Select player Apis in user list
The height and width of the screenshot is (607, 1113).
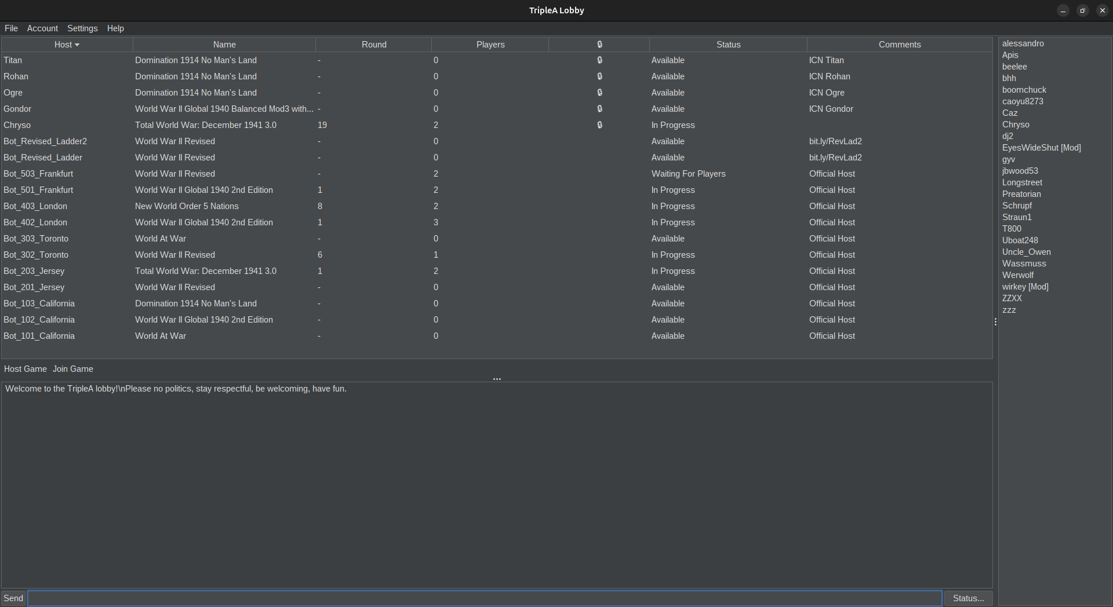tap(1010, 55)
